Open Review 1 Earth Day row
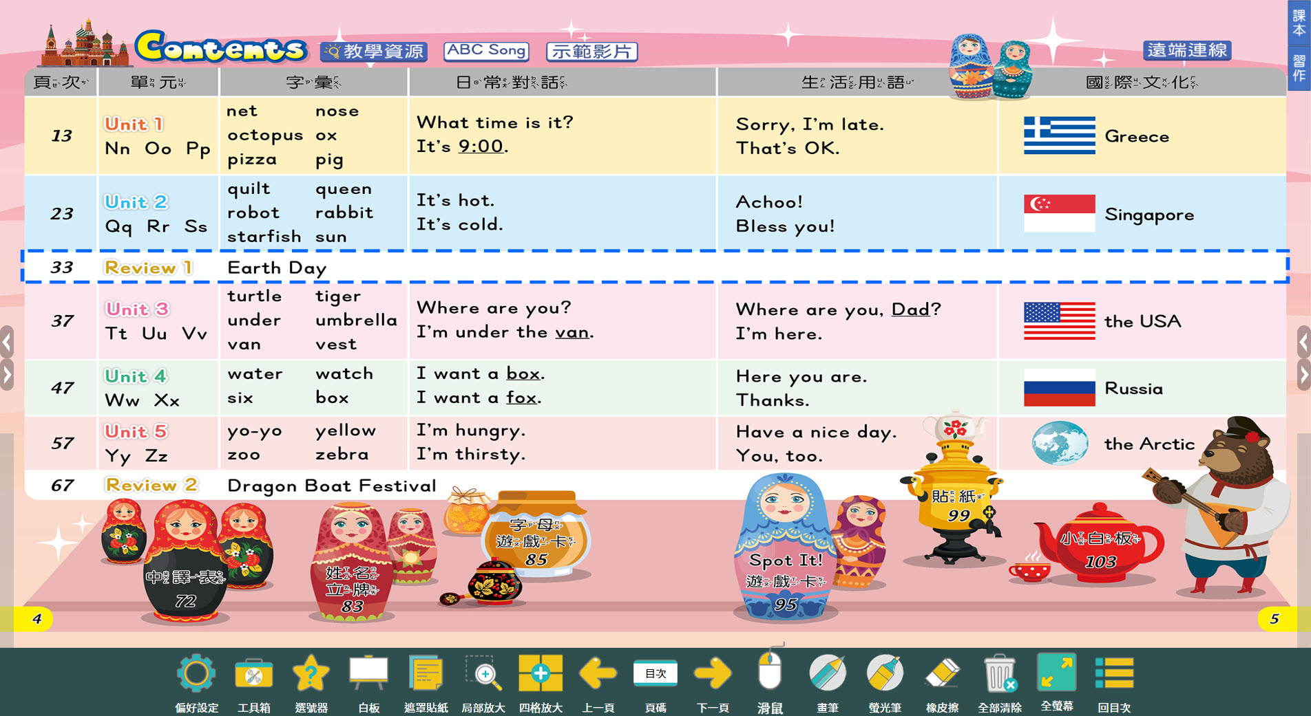1311x716 pixels. 655,268
